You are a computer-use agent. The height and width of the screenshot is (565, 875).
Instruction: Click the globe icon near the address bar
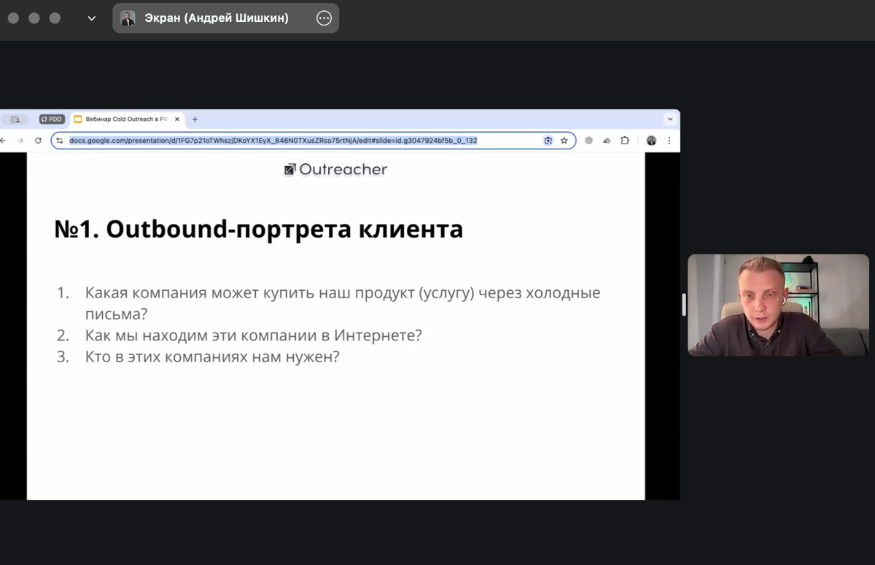click(x=588, y=140)
